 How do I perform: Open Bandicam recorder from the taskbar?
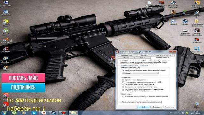click(x=63, y=113)
